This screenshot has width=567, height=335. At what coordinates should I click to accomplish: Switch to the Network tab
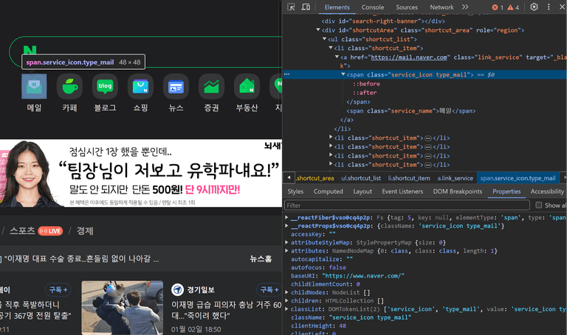(x=441, y=7)
